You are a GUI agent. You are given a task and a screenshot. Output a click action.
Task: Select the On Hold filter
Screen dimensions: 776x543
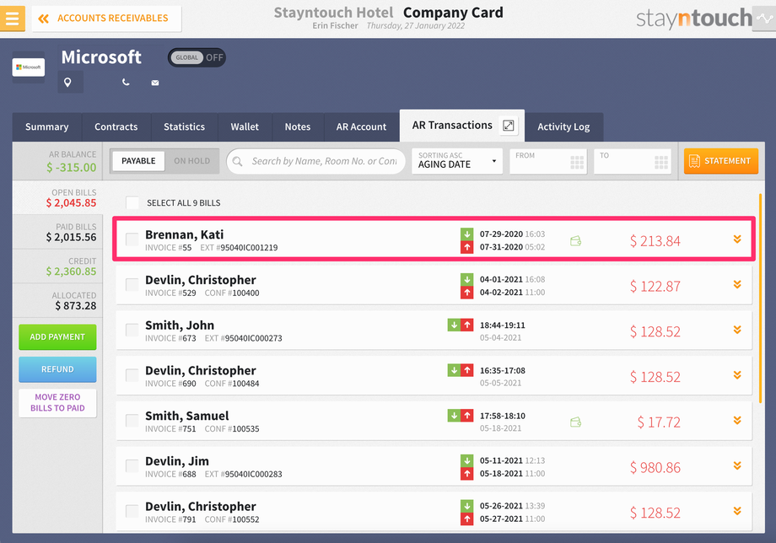point(192,161)
